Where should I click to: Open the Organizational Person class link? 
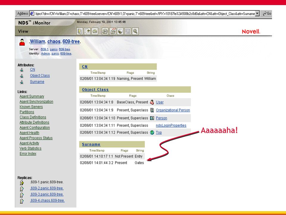[173, 110]
